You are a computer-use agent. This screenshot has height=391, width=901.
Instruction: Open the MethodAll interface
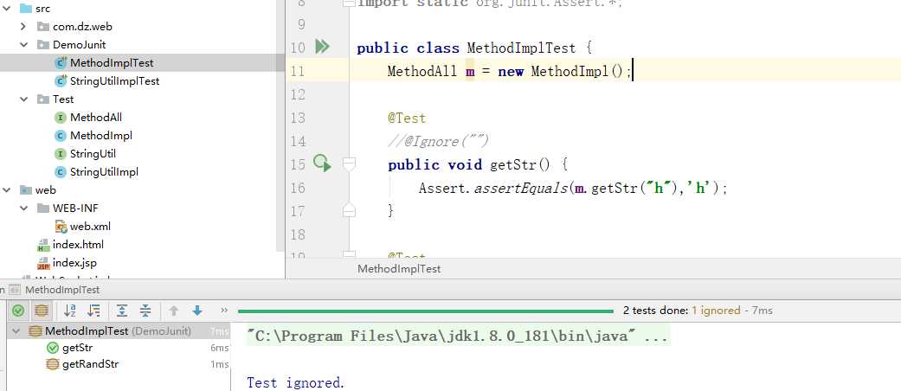[95, 118]
